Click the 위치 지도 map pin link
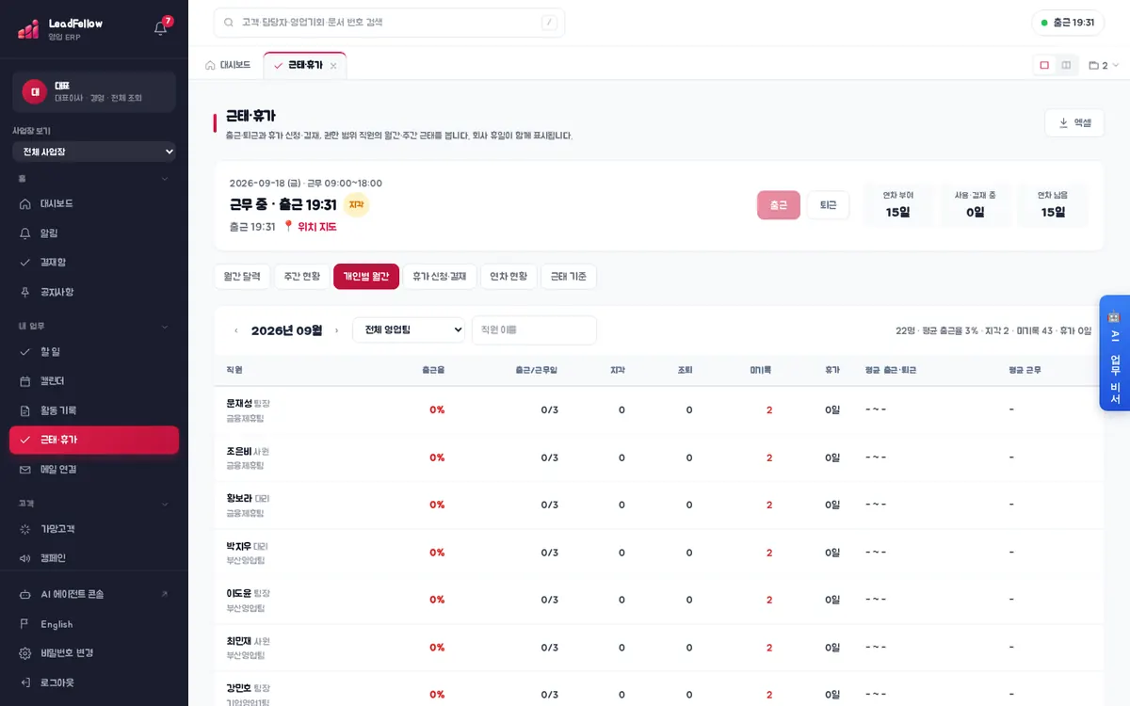The height and width of the screenshot is (706, 1130). [x=310, y=227]
